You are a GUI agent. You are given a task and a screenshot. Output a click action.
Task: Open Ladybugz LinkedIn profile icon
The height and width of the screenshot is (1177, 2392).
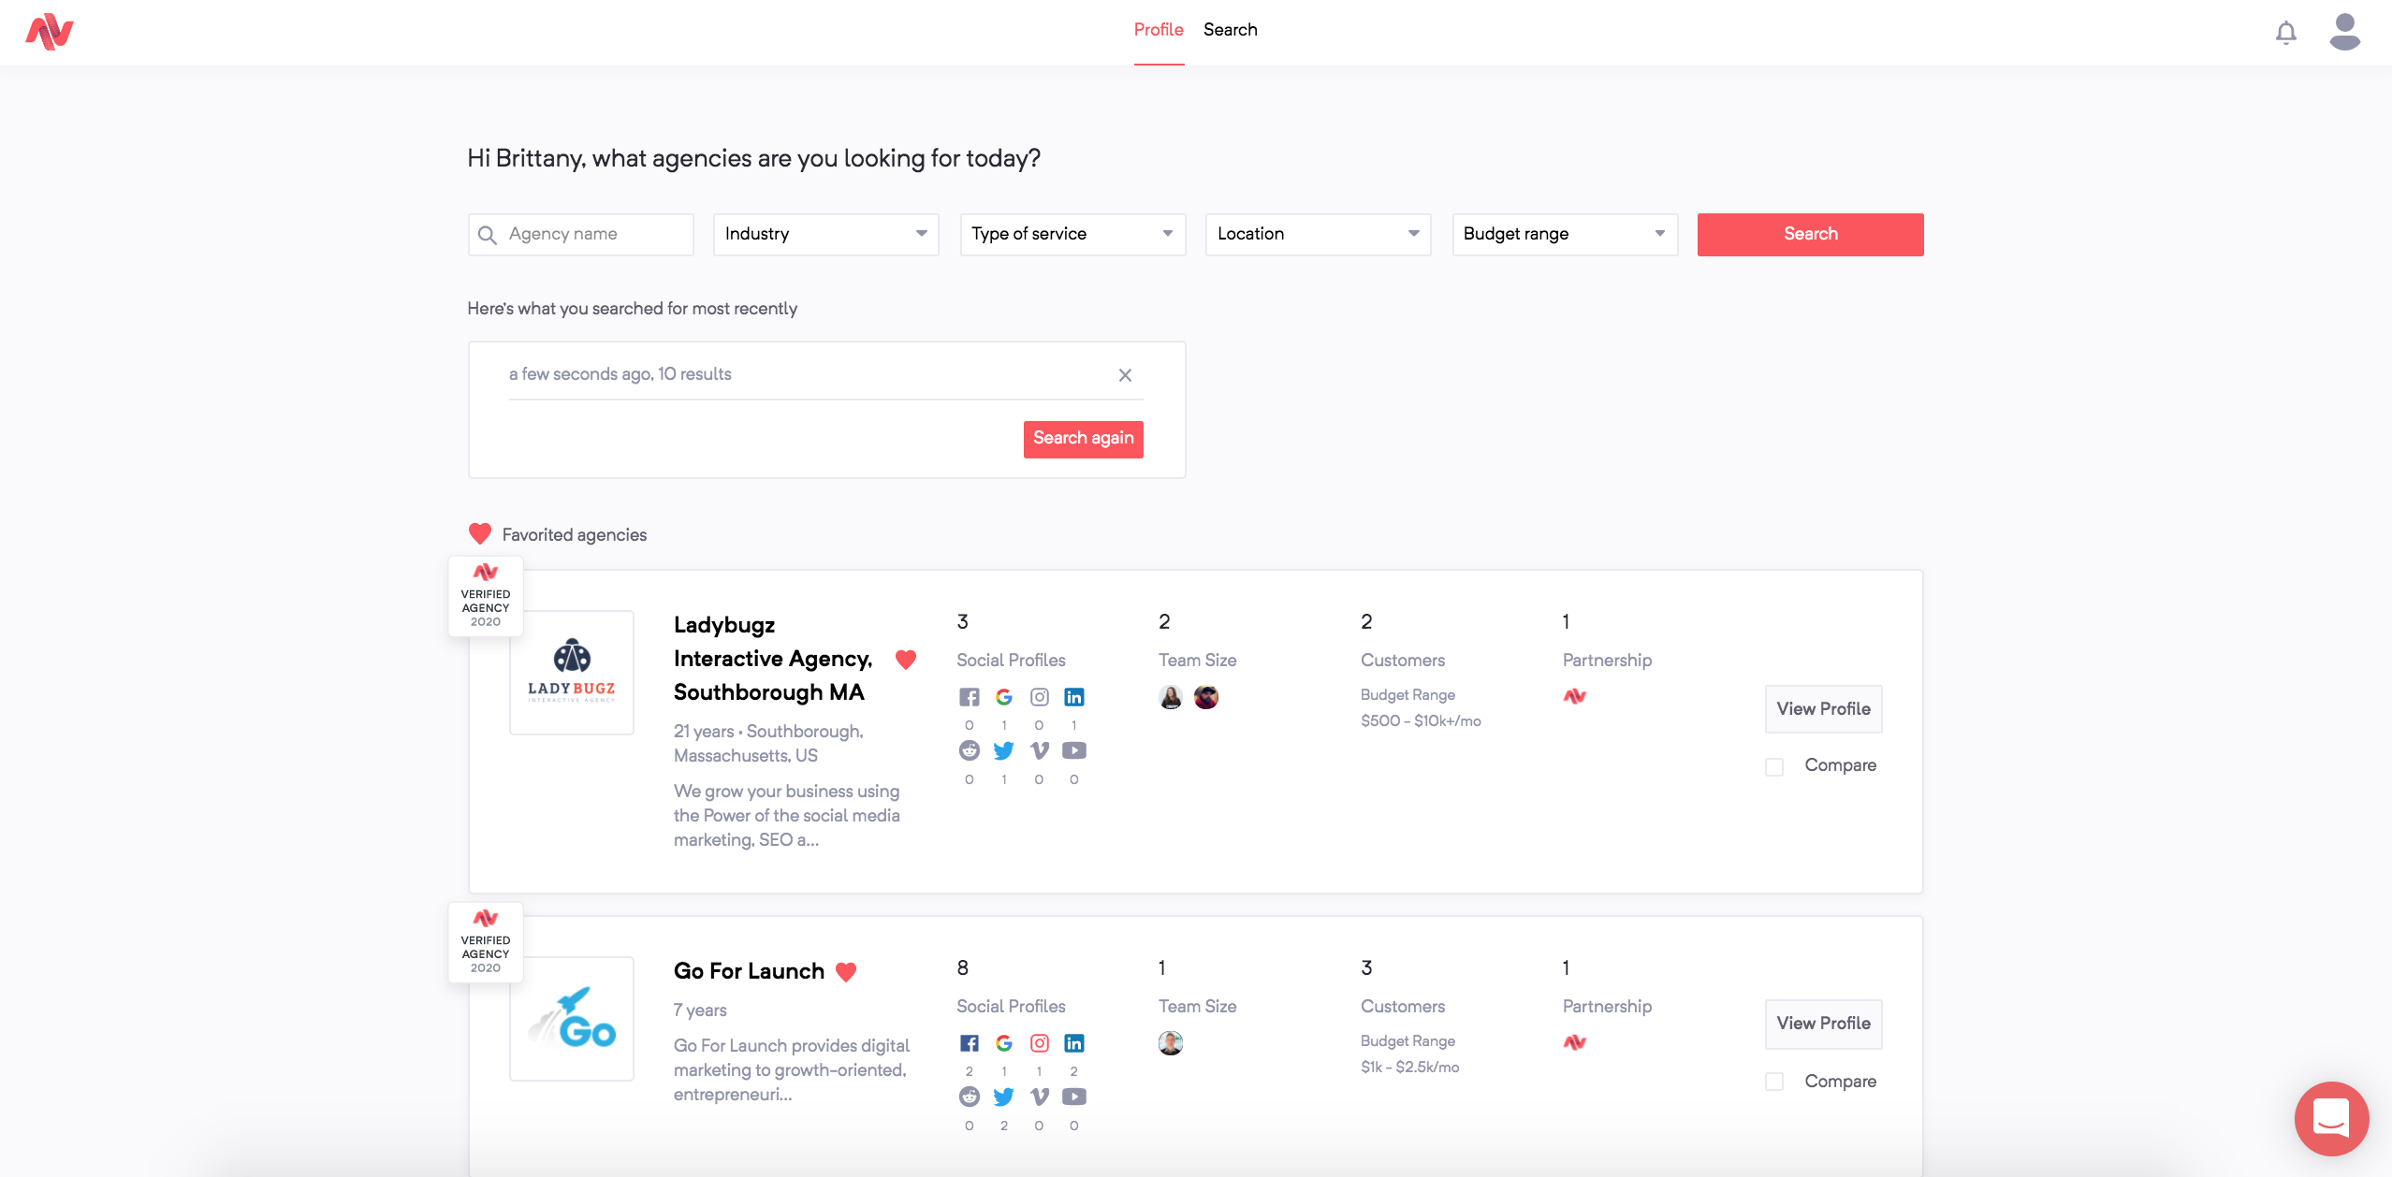[1074, 697]
